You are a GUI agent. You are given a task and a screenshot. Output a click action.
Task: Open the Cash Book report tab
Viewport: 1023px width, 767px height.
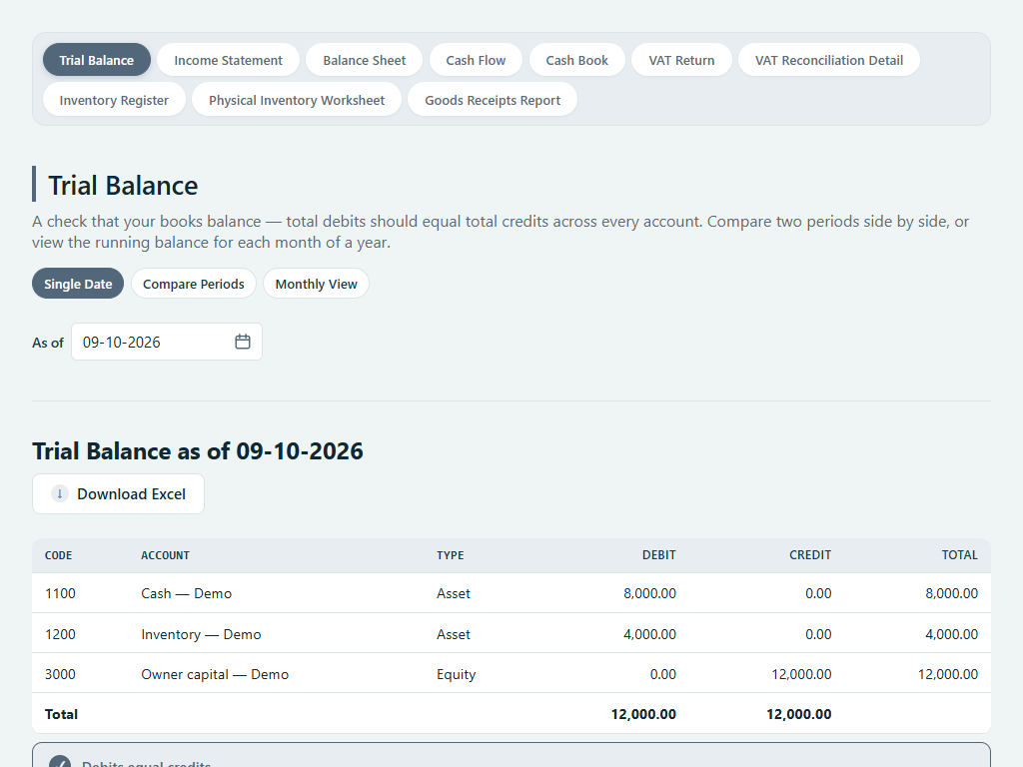(x=576, y=60)
